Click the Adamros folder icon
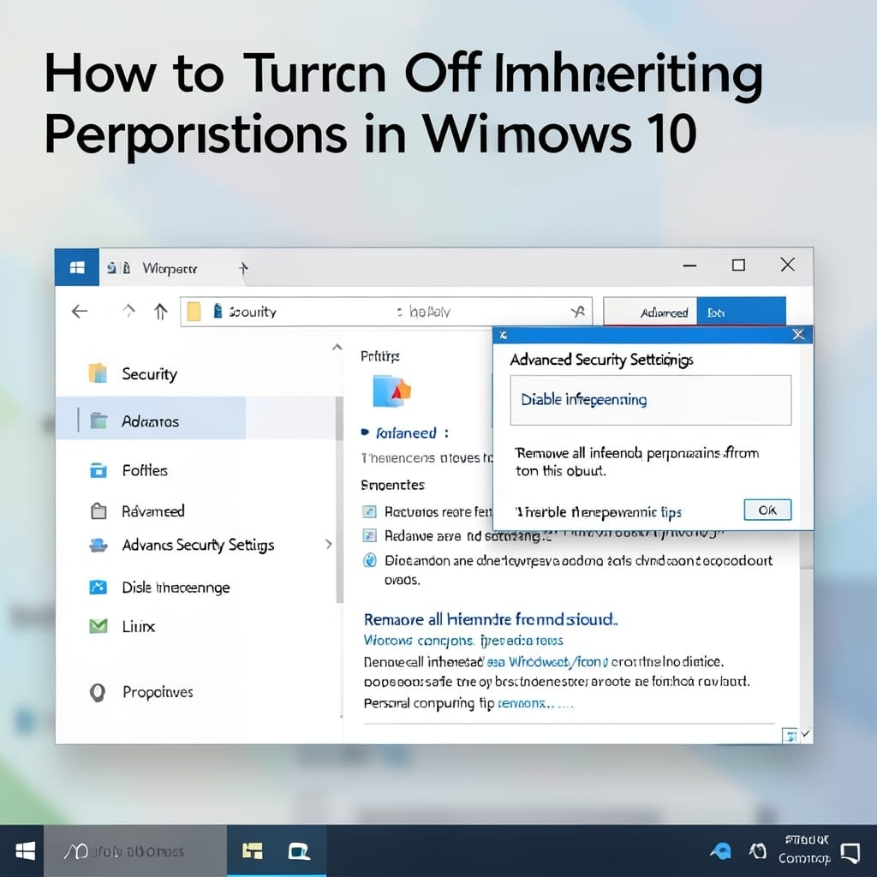 pyautogui.click(x=98, y=421)
